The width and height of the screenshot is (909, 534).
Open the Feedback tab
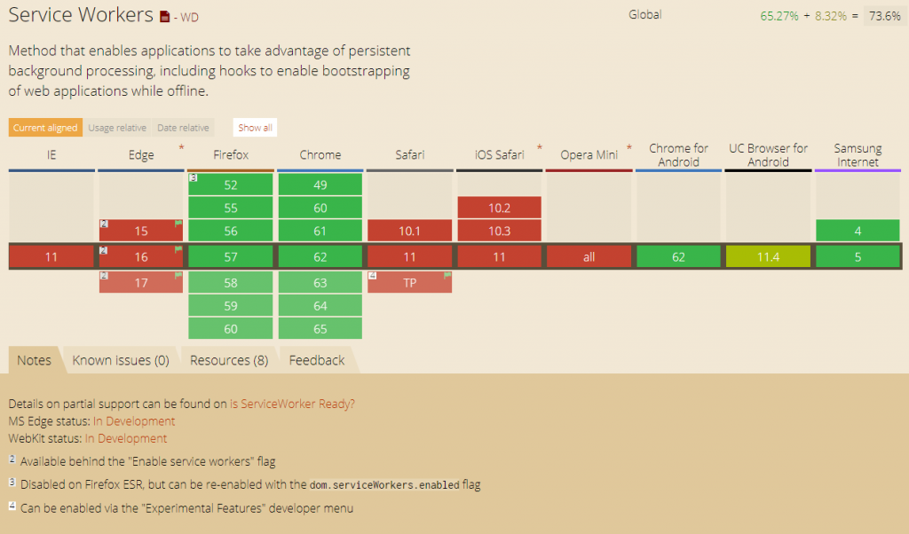tap(317, 360)
